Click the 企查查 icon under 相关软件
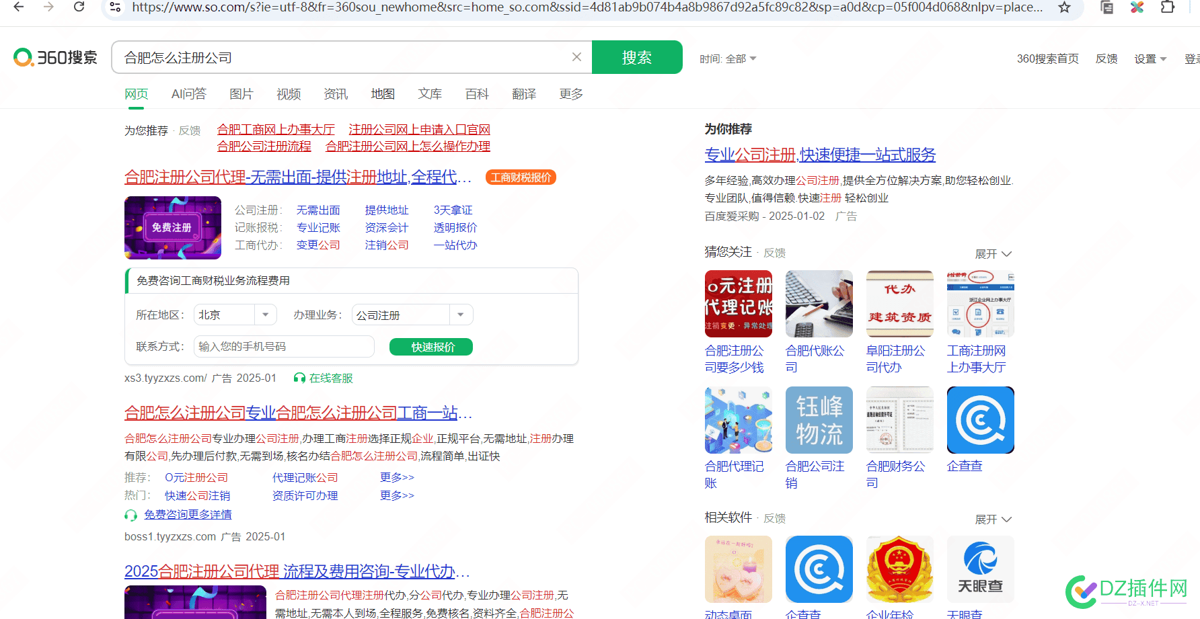Viewport: 1200px width, 619px height. click(x=819, y=569)
